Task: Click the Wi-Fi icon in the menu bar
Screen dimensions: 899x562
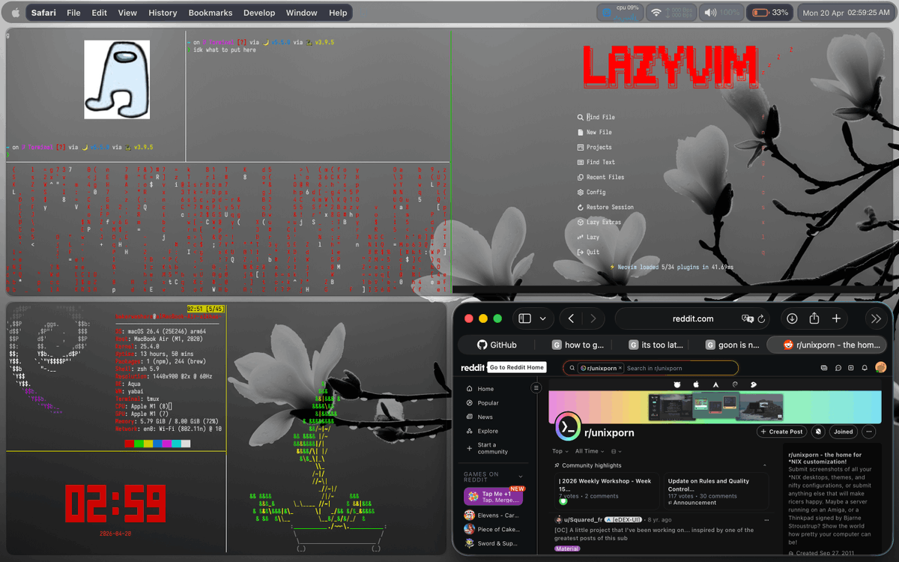Action: click(656, 12)
